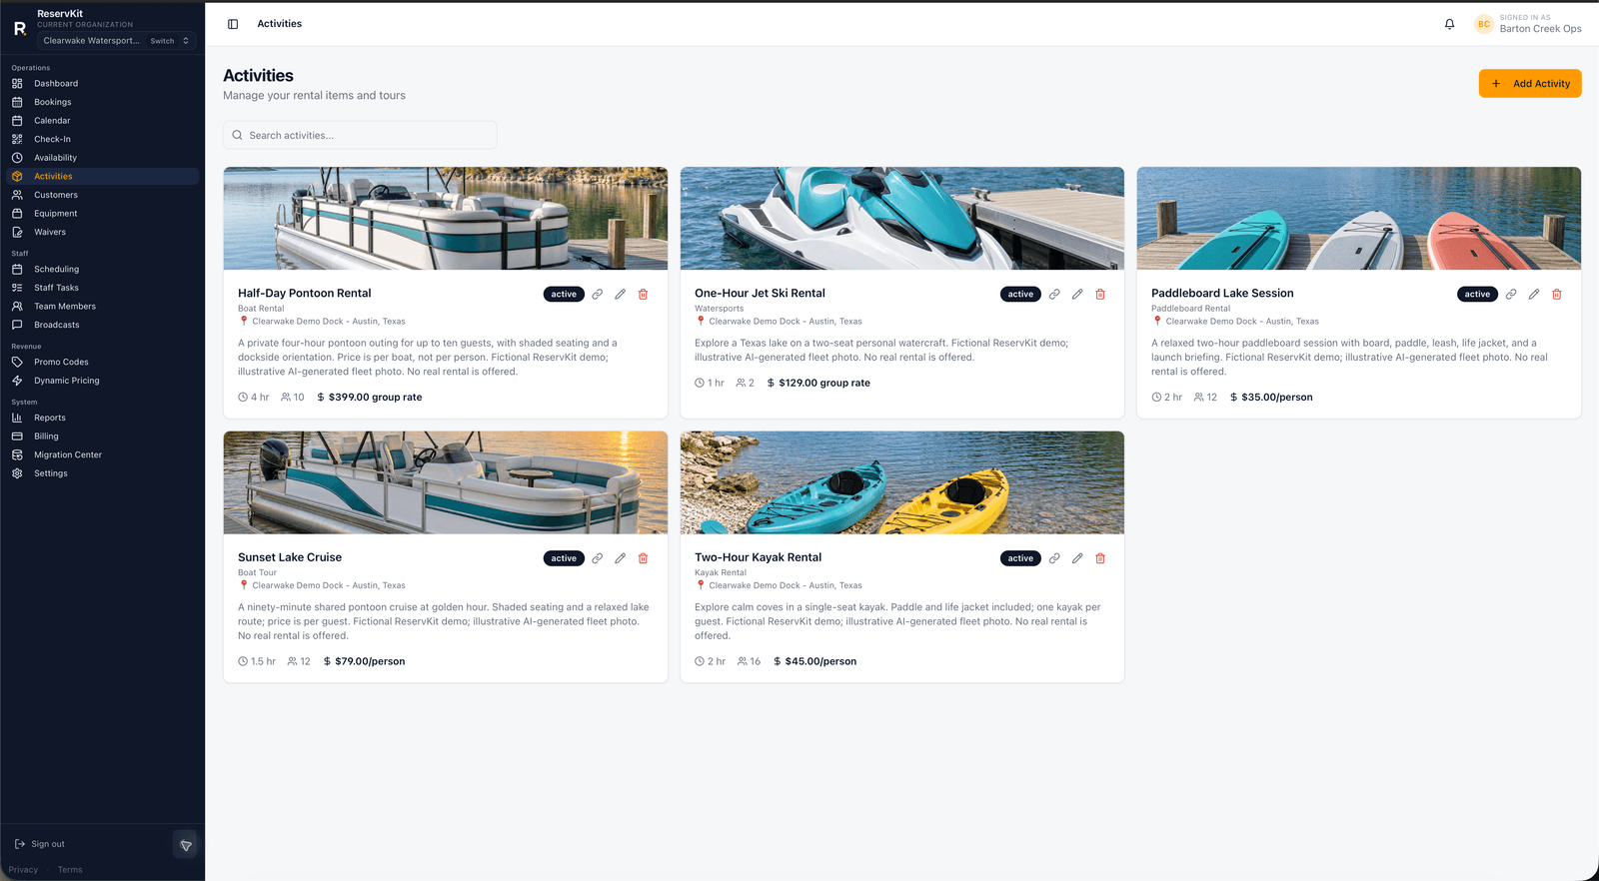Open the Calendar section
The height and width of the screenshot is (881, 1599).
[102, 121]
